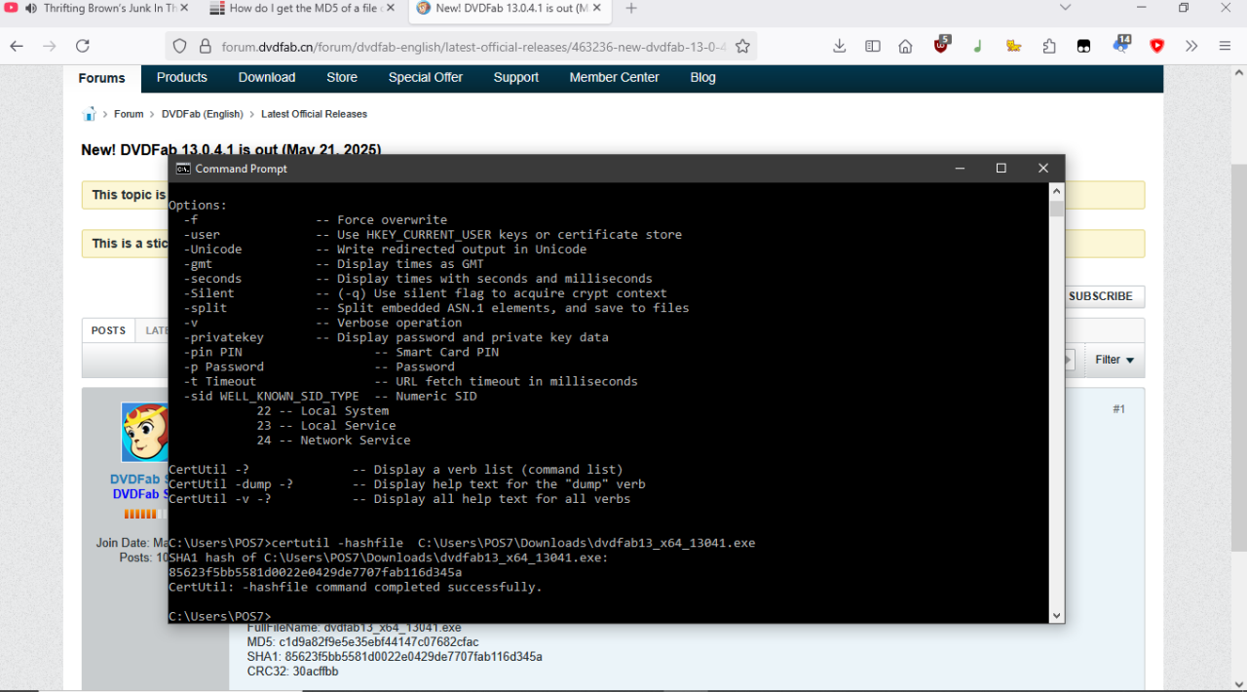Go to DVDFab (English) breadcrumb link
This screenshot has height=692, width=1247.
(203, 114)
